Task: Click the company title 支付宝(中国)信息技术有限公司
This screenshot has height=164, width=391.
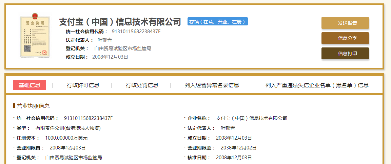Action: click(x=120, y=22)
